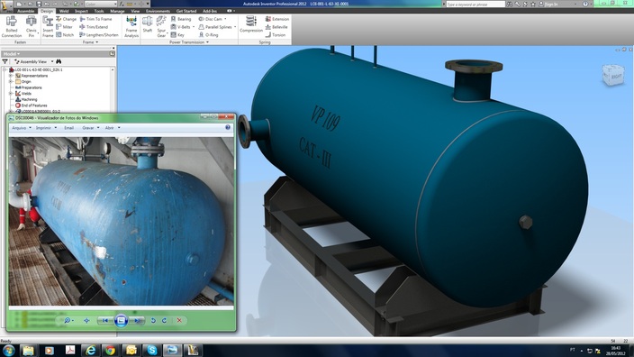Screen dimensions: 634x357
Task: Click Trim To Frame
Action: [95, 19]
